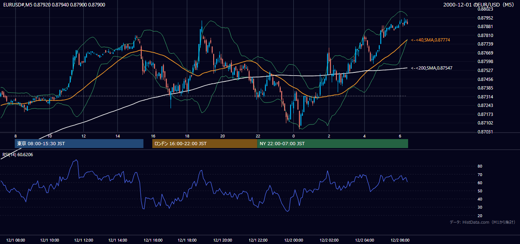Screen dimensions: 520x244
Task: Click hour marker 12 under the price chart
Action: pos(83,136)
